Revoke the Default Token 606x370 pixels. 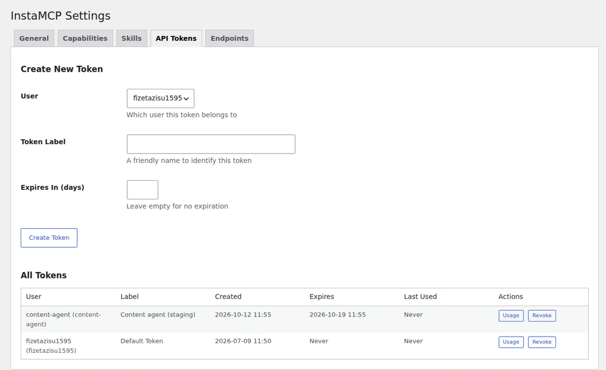(542, 342)
